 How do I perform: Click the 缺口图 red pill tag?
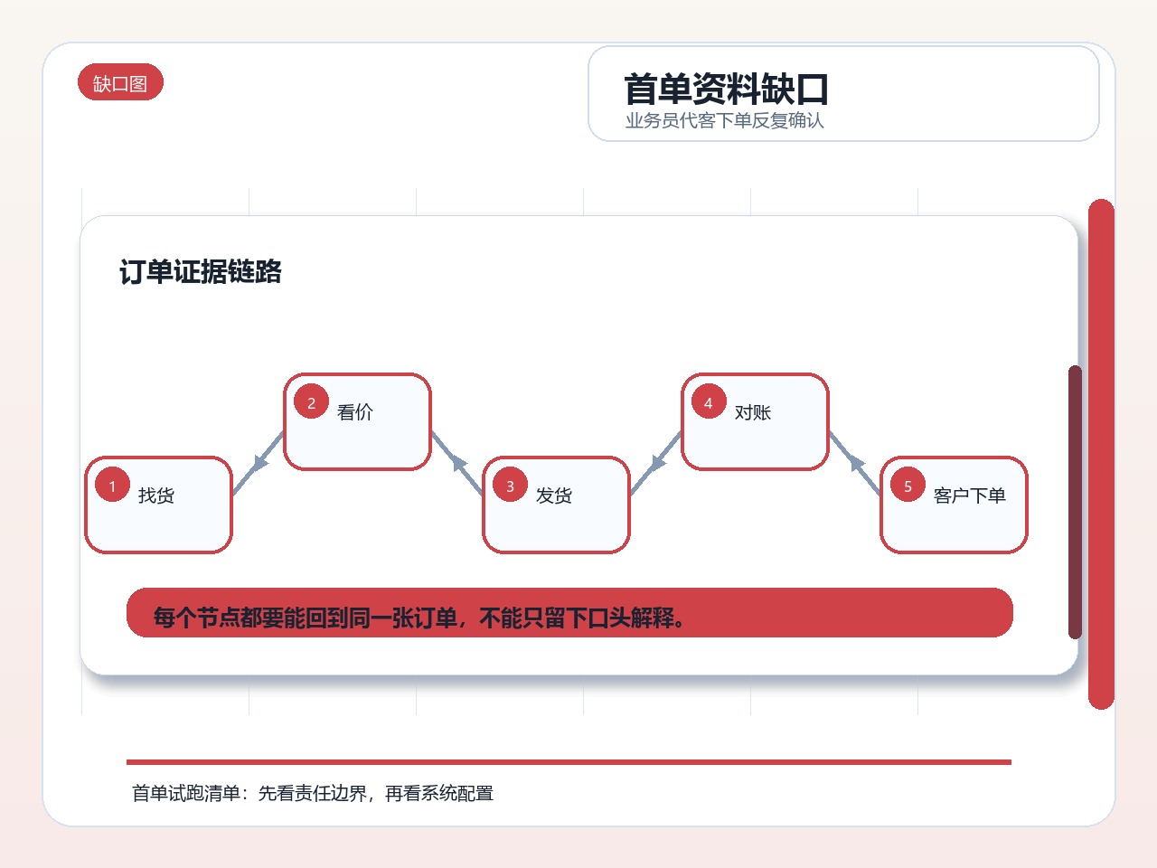click(x=120, y=82)
